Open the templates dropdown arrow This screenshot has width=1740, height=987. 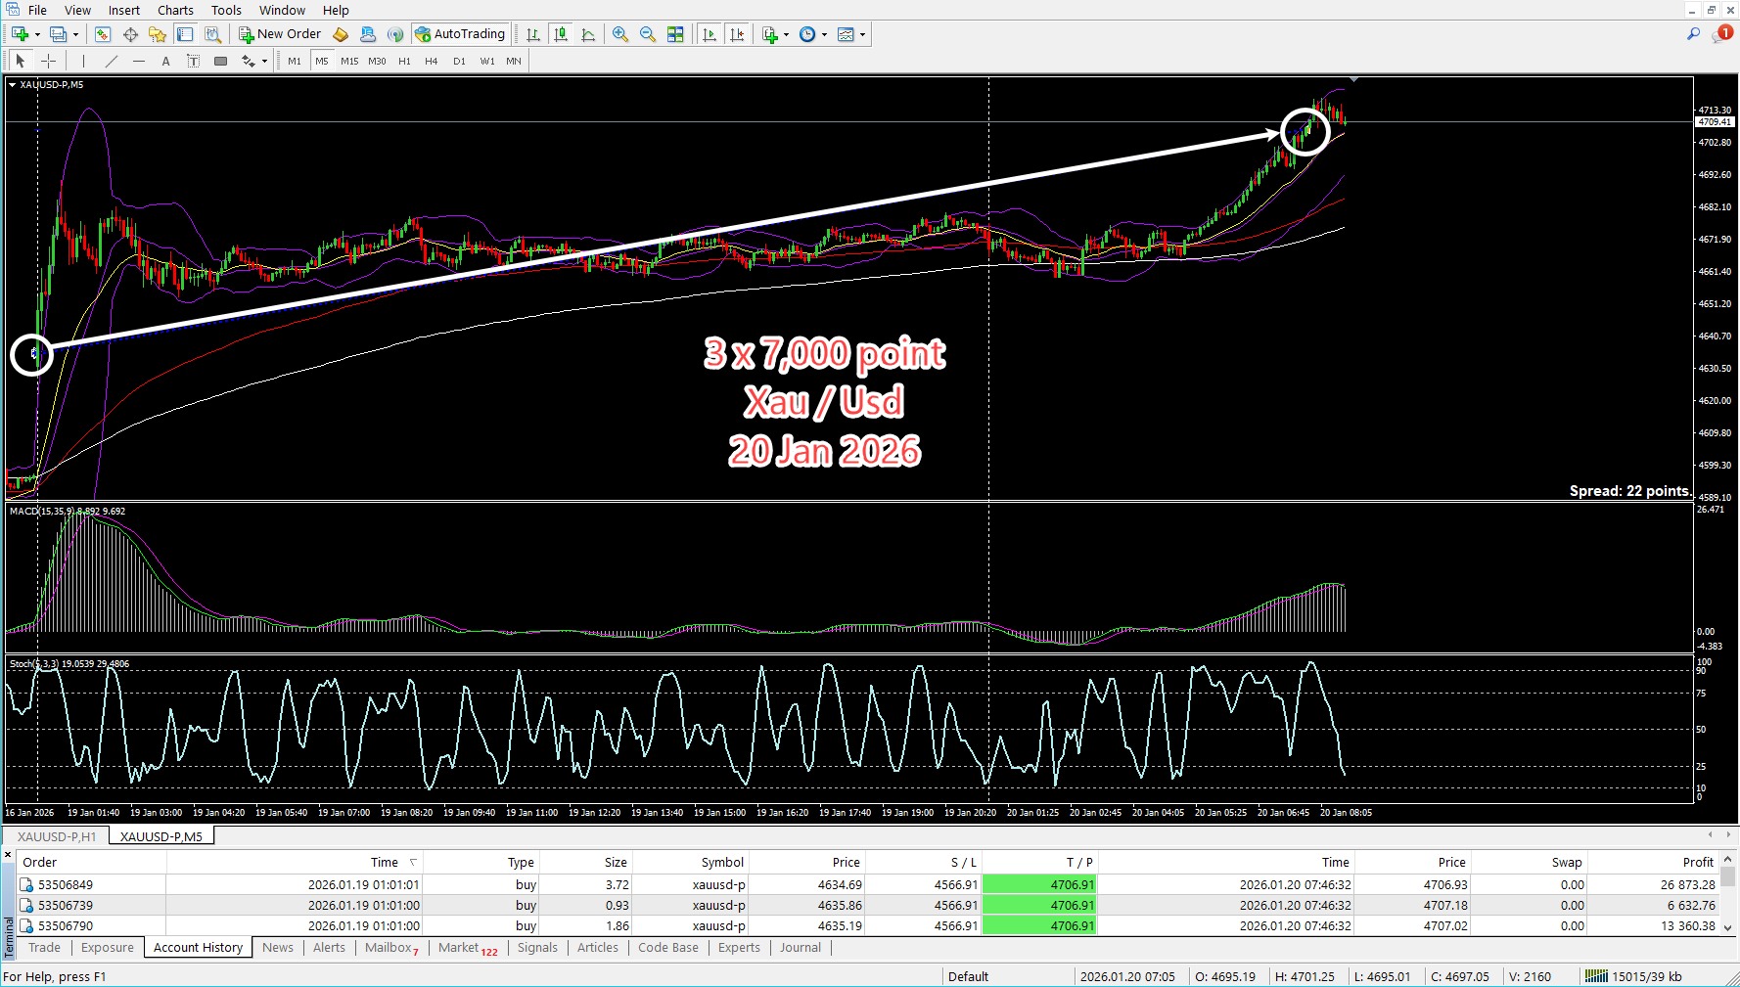(x=862, y=34)
